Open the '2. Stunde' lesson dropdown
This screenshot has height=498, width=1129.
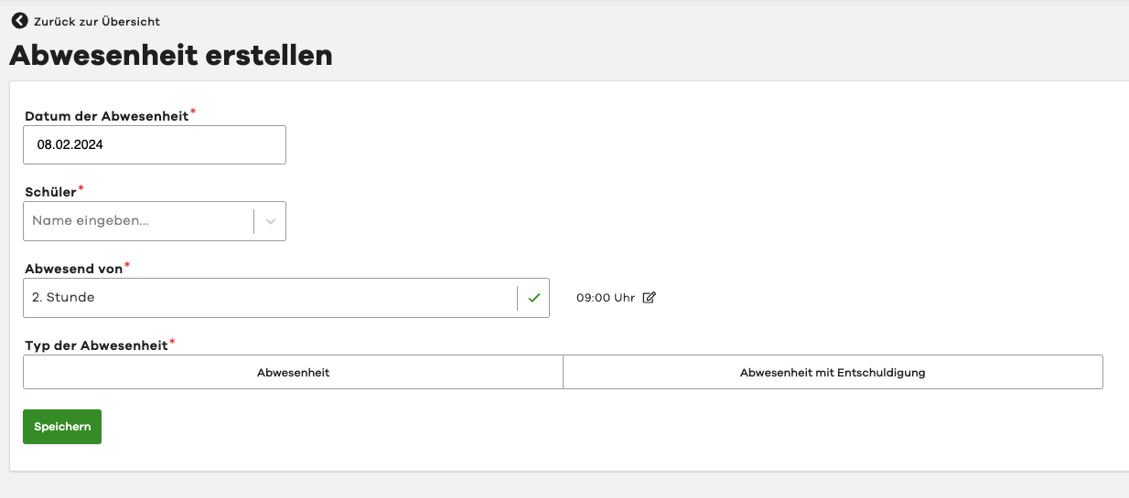(x=270, y=298)
